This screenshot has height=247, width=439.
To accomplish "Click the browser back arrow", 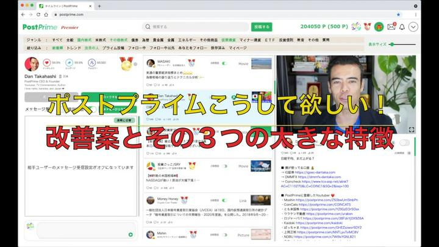I will 23,15.
